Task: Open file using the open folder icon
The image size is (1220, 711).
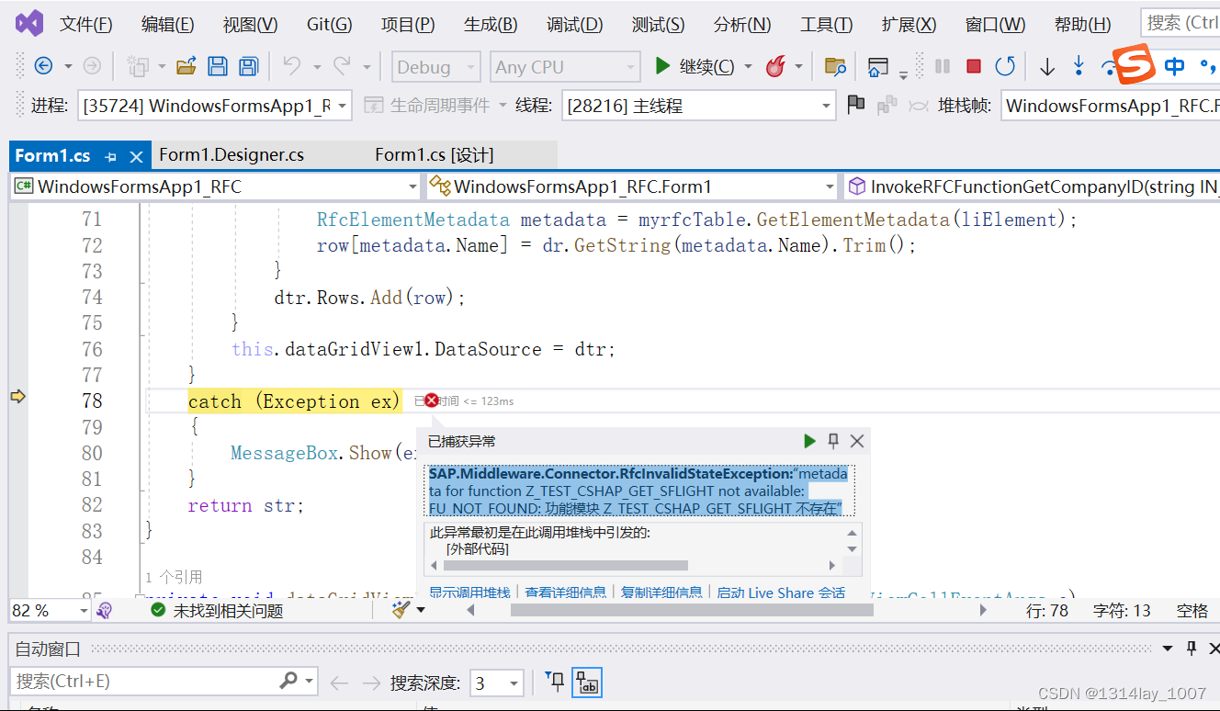Action: (x=186, y=66)
